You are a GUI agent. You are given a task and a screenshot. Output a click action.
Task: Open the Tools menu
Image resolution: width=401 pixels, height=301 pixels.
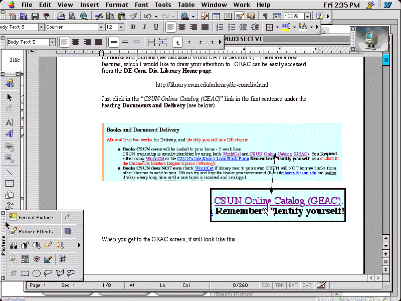pos(163,5)
